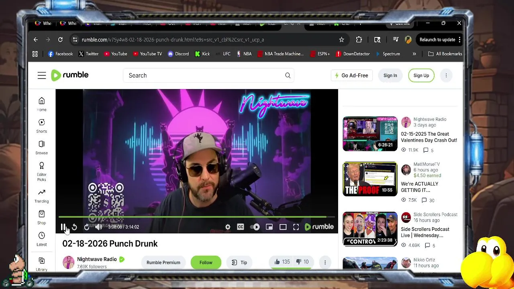
Task: Click the Nightwave Radio channel avatar
Action: pos(68,263)
